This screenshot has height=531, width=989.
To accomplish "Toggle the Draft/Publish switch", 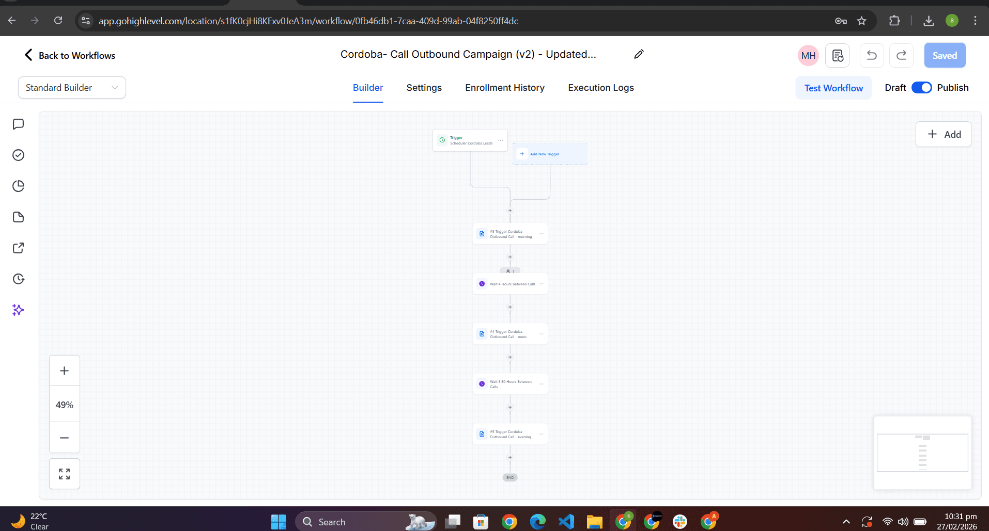I will pyautogui.click(x=921, y=88).
